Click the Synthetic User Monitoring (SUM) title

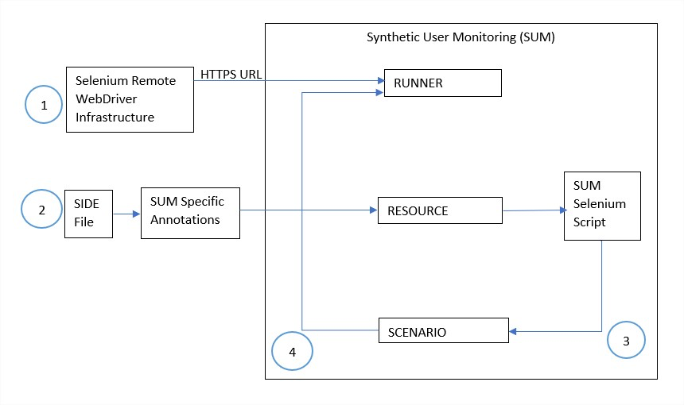click(461, 37)
